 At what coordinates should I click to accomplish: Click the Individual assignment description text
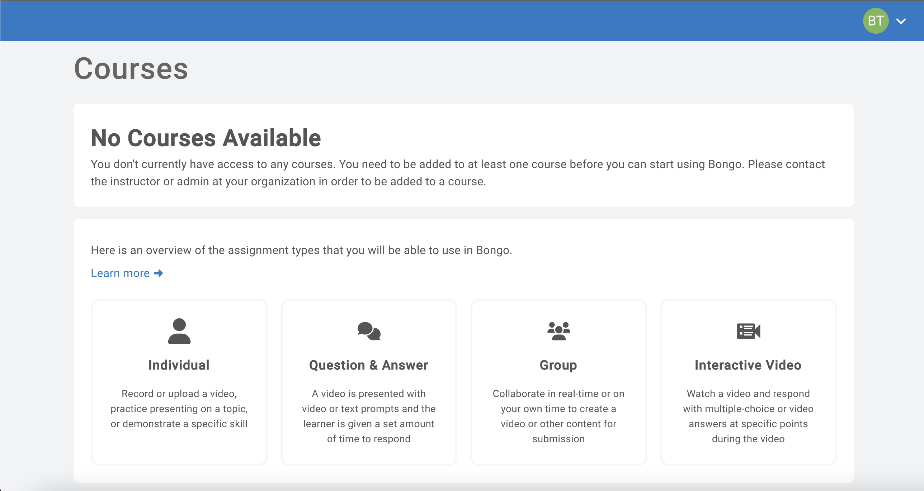179,409
